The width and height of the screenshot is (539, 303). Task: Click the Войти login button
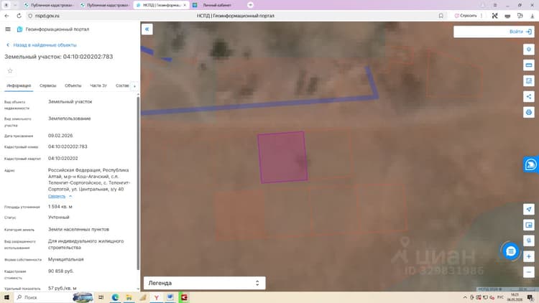[520, 32]
